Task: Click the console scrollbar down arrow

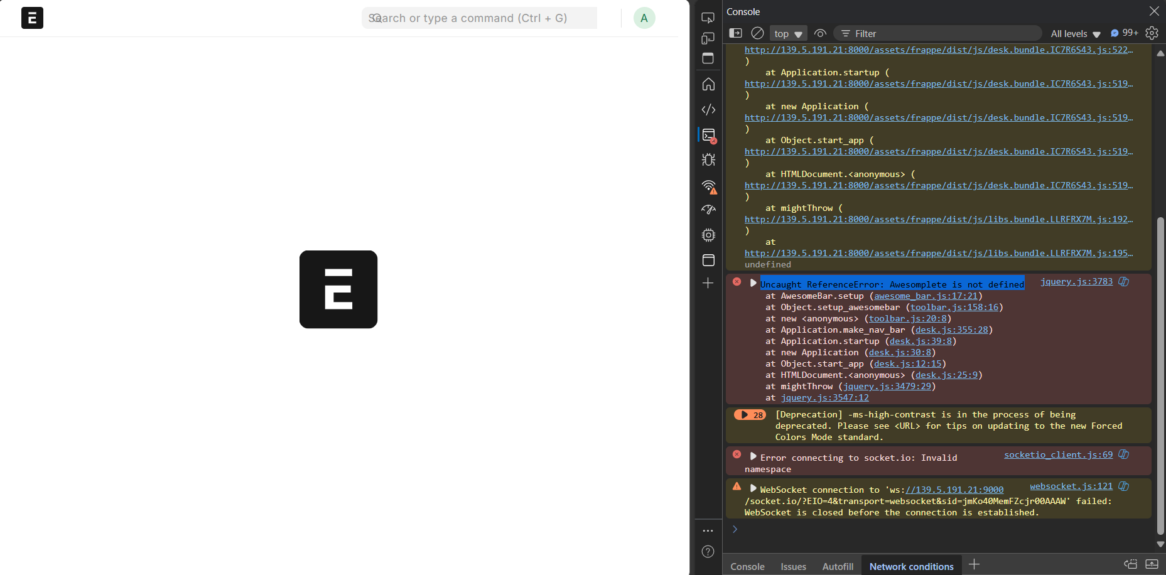Action: click(1160, 544)
